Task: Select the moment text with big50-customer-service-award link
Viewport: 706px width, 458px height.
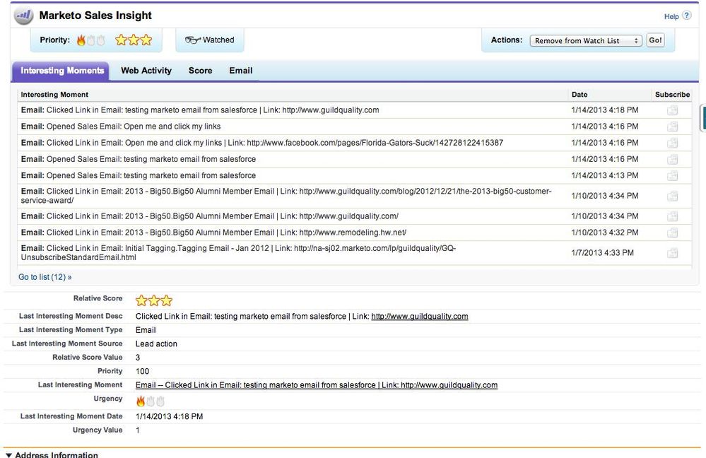Action: 286,196
